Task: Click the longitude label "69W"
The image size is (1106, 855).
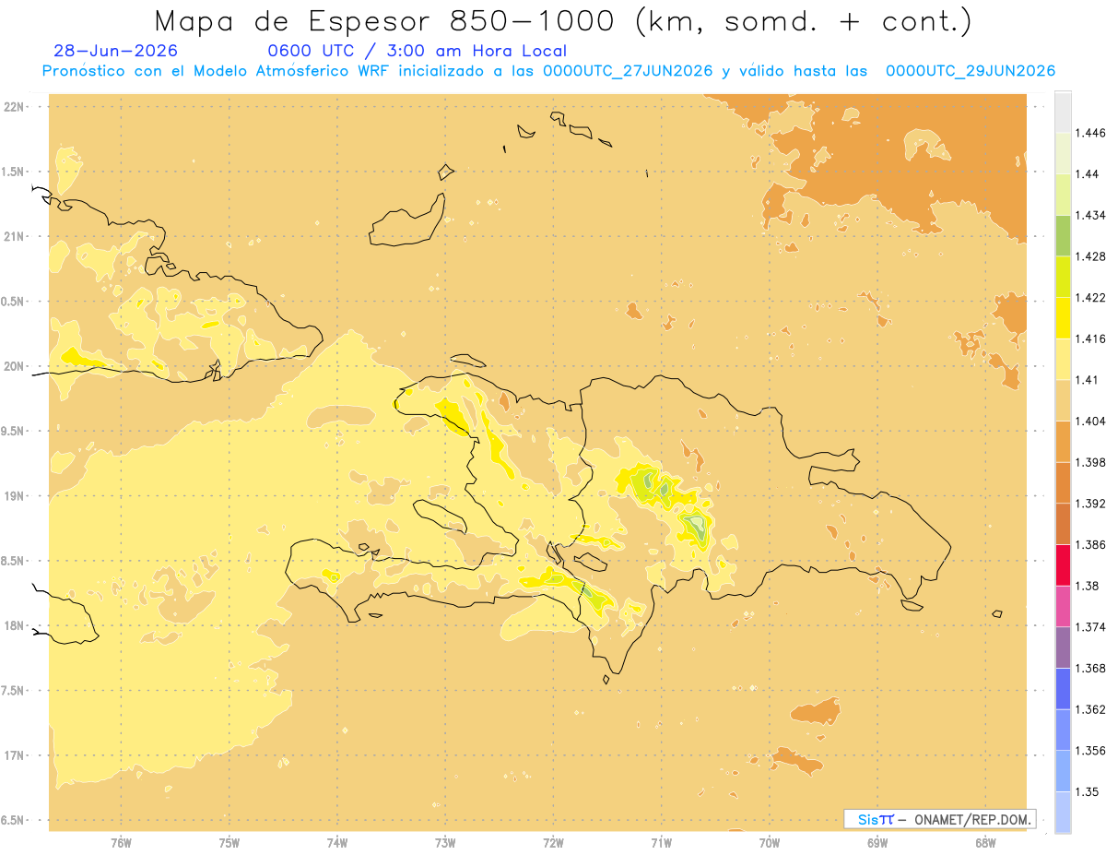Action: pos(877,843)
